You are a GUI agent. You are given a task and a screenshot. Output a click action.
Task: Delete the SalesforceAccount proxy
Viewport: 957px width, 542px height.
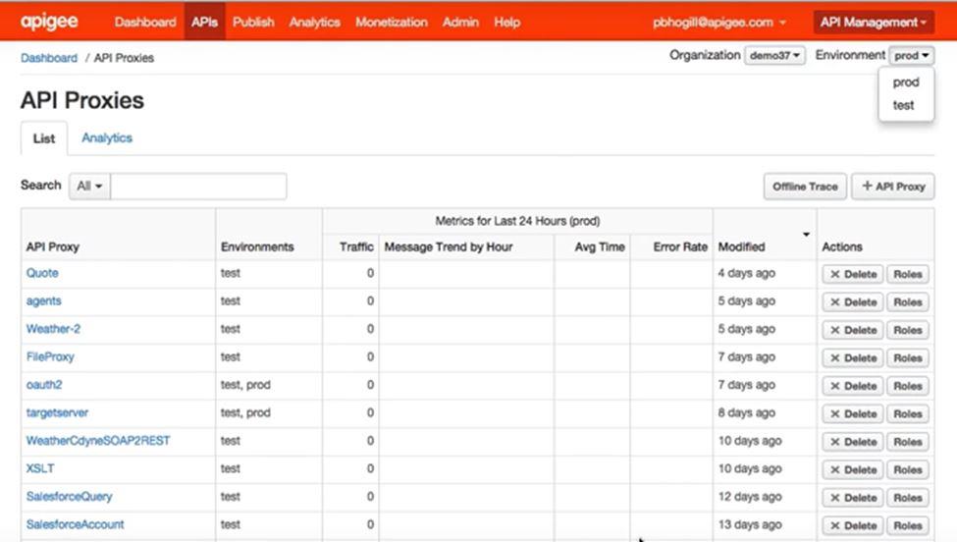(x=853, y=525)
